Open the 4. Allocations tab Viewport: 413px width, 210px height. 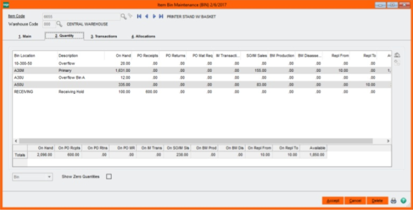(143, 36)
